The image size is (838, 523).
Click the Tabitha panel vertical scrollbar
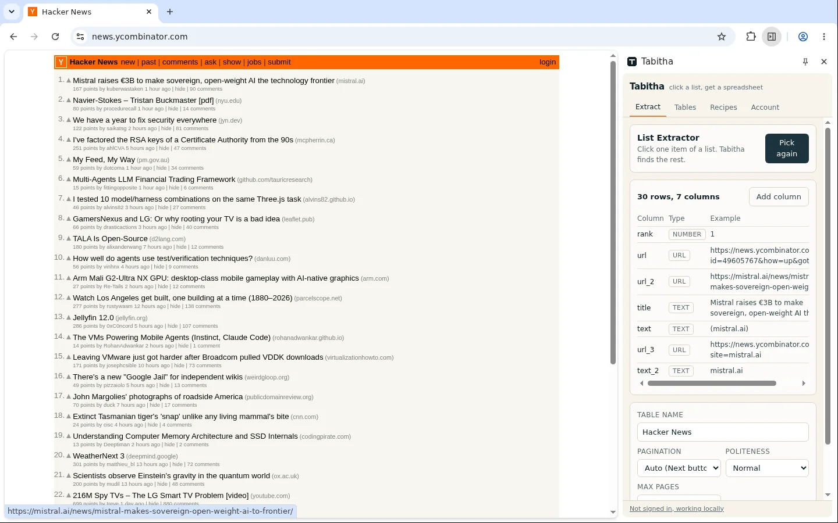click(x=828, y=285)
